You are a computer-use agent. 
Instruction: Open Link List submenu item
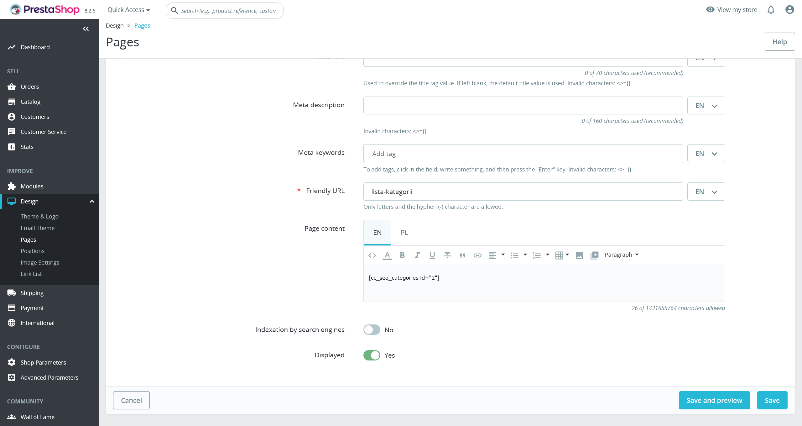[31, 274]
